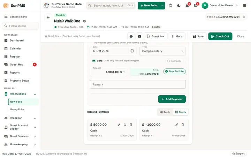The image size is (251, 157).
Task: Click the green New Folio button
Action: (149, 6)
